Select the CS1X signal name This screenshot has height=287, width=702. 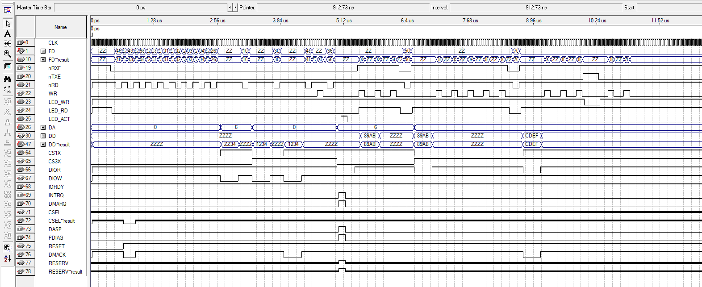[54, 153]
